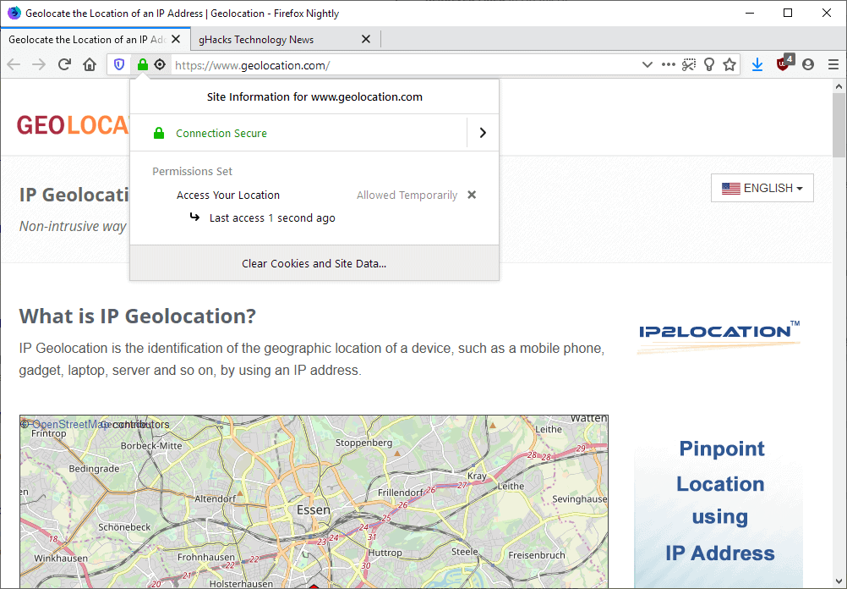
Task: Open the address bar history dropdown arrow
Action: [x=647, y=64]
